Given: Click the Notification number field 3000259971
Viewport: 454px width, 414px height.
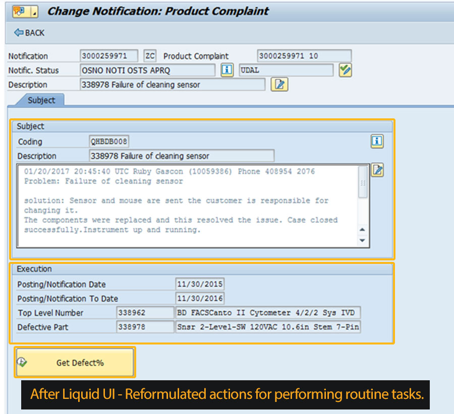Looking at the screenshot, I should point(109,56).
